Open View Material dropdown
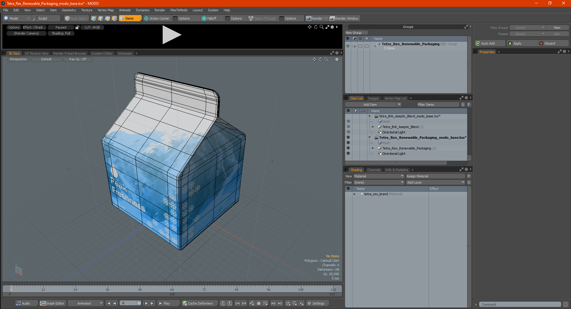This screenshot has width=571, height=309. point(379,176)
